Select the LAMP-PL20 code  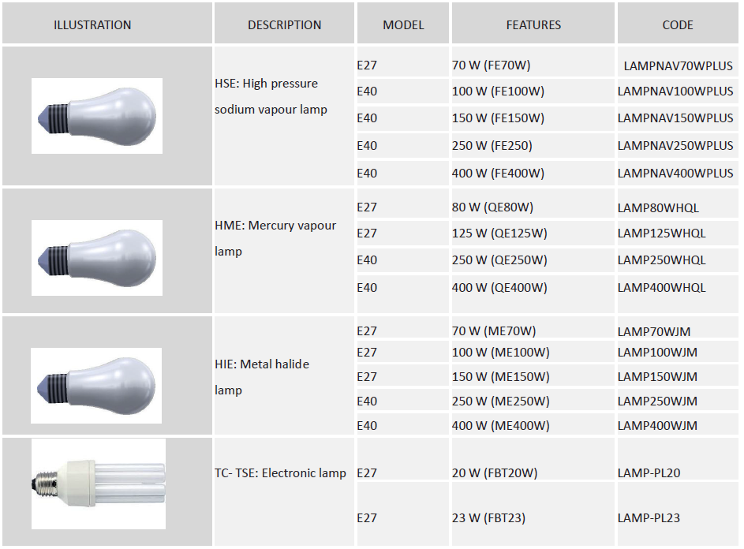pos(649,473)
